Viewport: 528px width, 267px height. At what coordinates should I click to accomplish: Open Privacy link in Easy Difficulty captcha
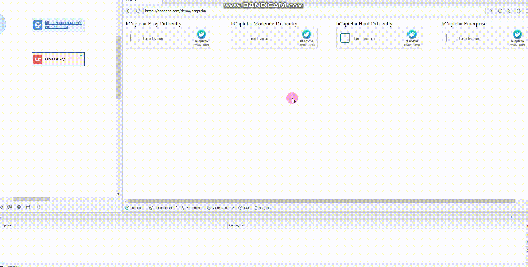pyautogui.click(x=197, y=45)
